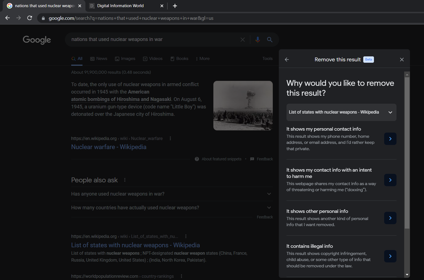424x280 pixels.
Task: Expand How many countries have actually used nuclear weapons?
Action: tap(172, 208)
